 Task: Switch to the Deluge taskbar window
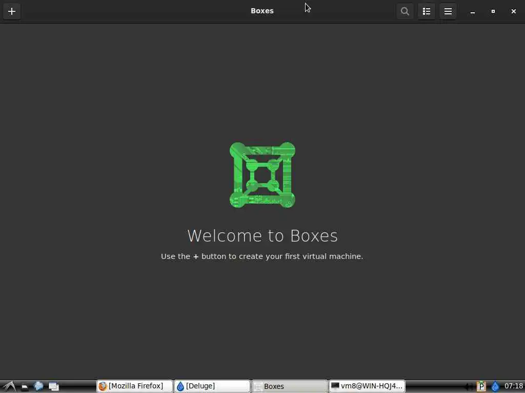pyautogui.click(x=212, y=386)
